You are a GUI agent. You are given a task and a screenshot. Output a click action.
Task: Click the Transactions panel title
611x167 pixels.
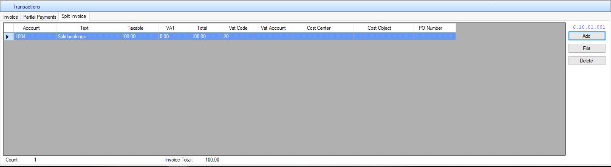(26, 7)
